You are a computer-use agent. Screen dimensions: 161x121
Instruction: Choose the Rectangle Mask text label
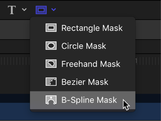tap(92, 28)
